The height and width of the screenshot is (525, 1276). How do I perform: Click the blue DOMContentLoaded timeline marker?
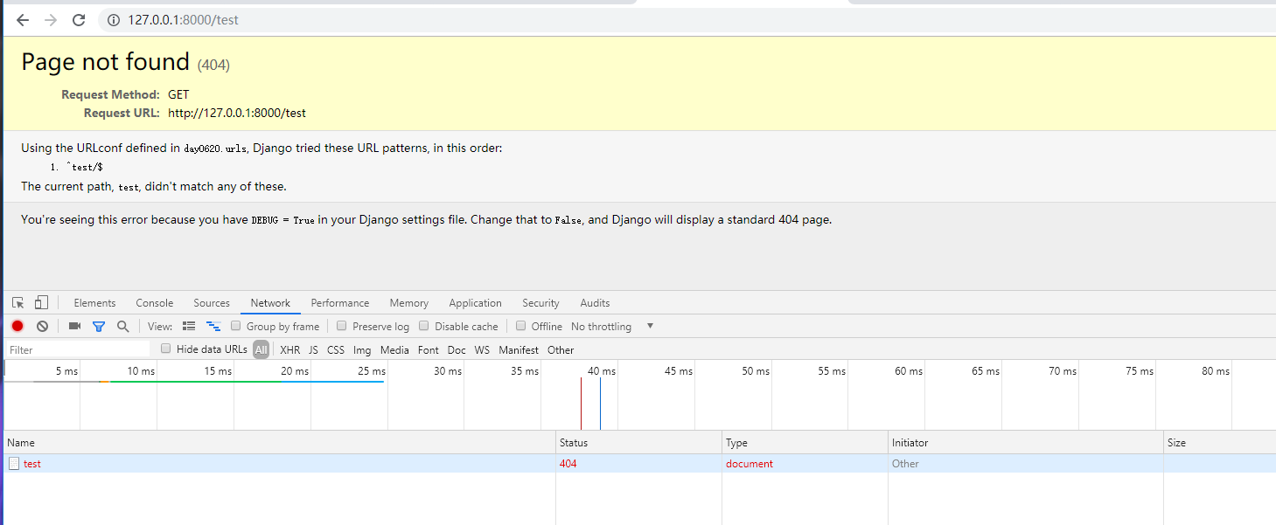tap(600, 404)
